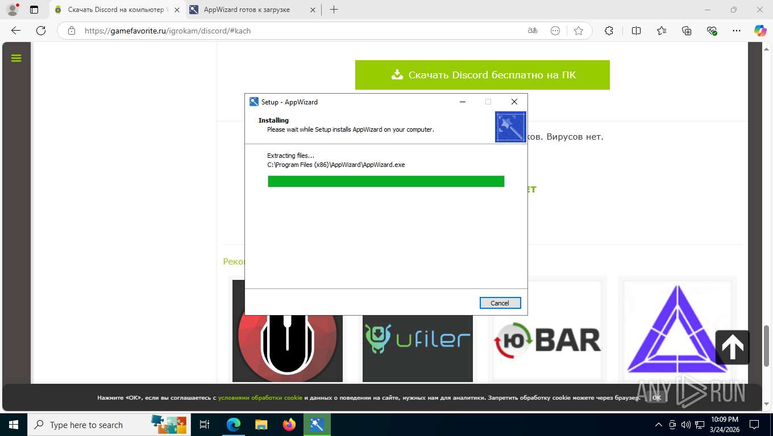The image size is (773, 436).
Task: Click the installer progress bar
Action: pos(386,181)
